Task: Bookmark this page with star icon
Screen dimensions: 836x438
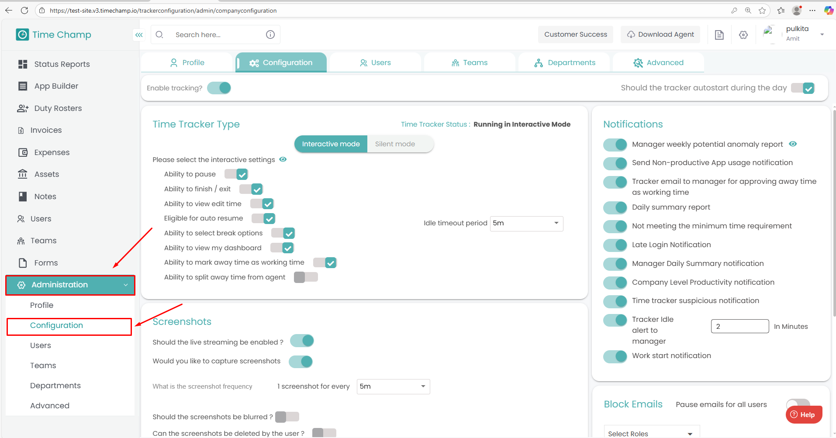Action: 762,10
